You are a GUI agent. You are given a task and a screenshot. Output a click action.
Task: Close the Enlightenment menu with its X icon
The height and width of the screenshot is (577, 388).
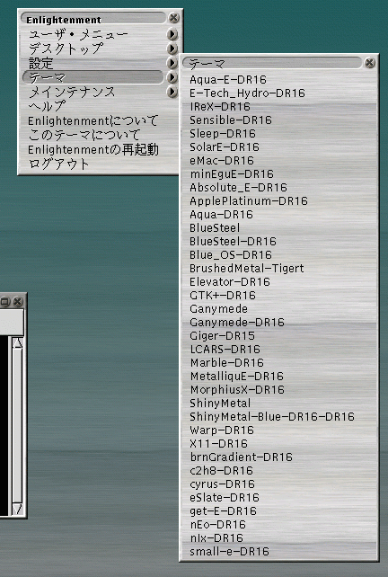pos(173,18)
